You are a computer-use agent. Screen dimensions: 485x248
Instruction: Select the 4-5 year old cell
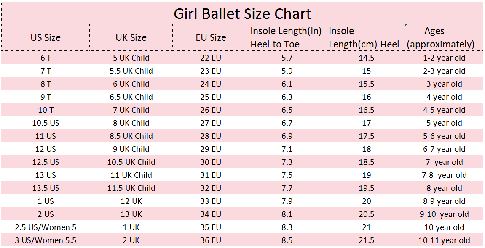444,110
